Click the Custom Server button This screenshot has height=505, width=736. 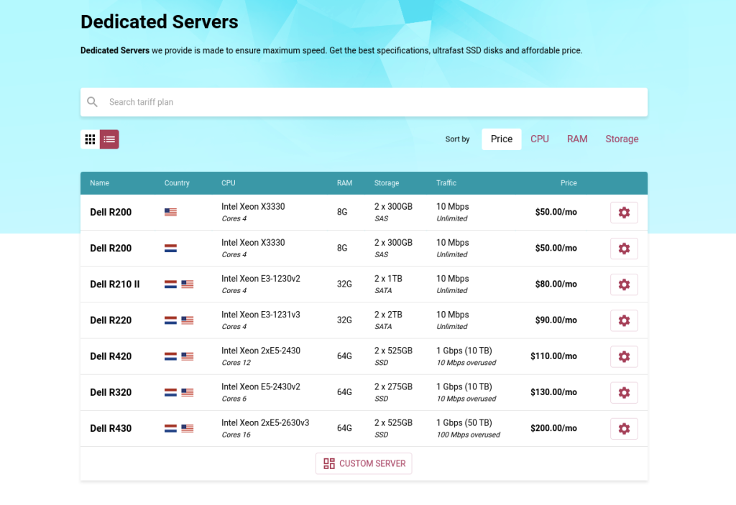[364, 464]
